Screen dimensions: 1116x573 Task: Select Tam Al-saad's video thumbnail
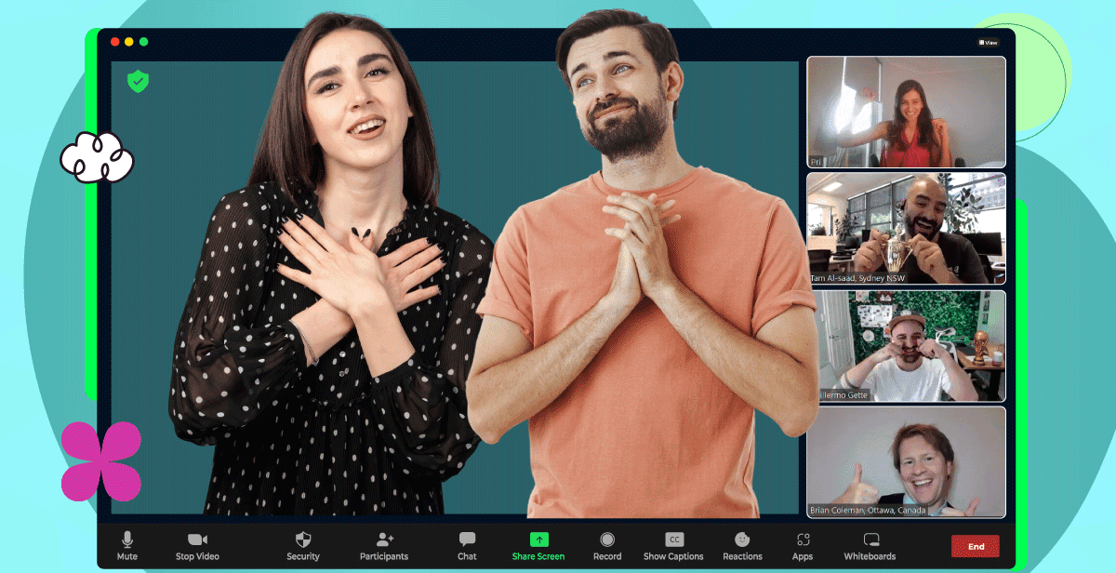click(906, 229)
